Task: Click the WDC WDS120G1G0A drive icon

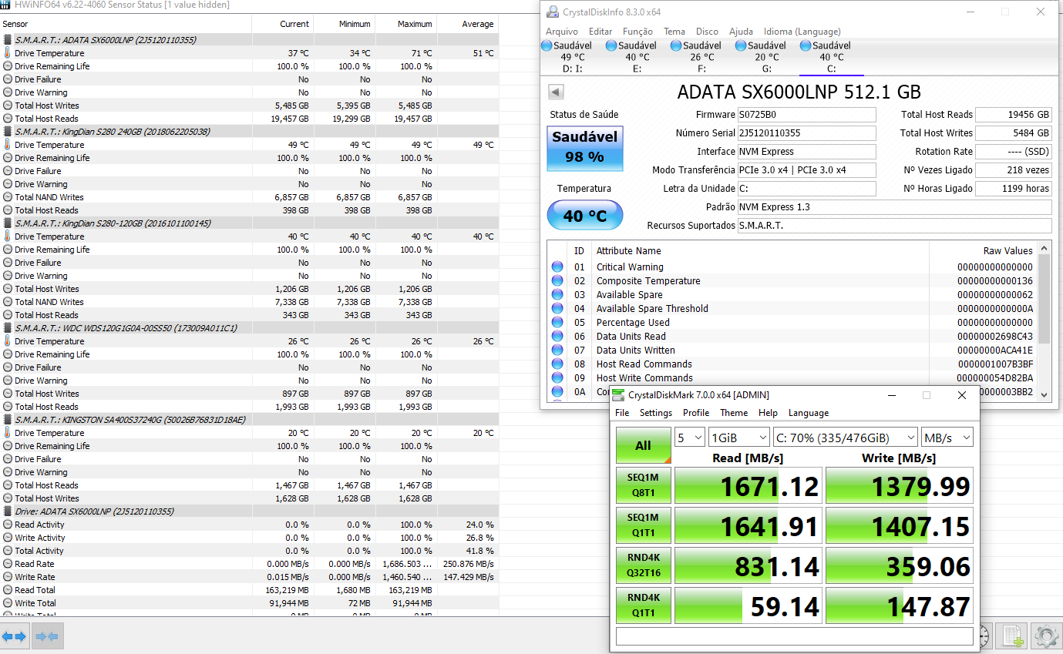Action: tap(8, 328)
